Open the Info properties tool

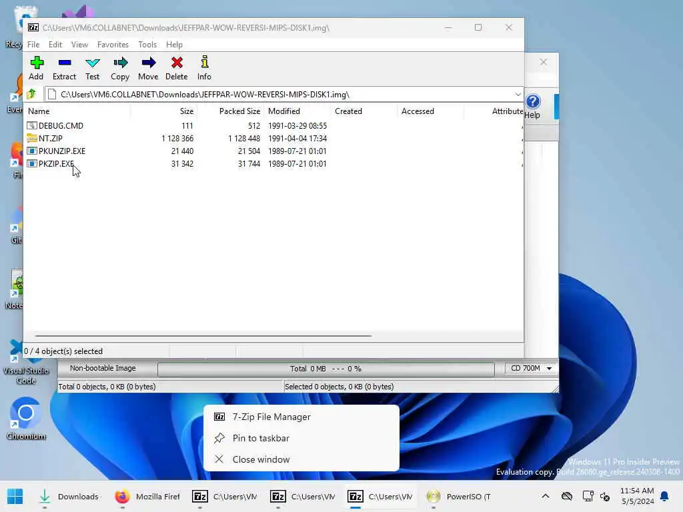click(x=204, y=63)
